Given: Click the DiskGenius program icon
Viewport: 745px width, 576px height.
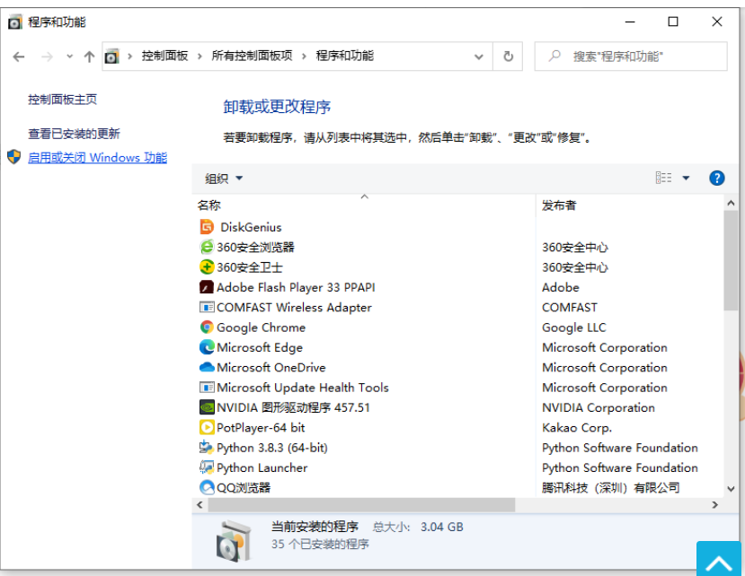Looking at the screenshot, I should pos(207,227).
